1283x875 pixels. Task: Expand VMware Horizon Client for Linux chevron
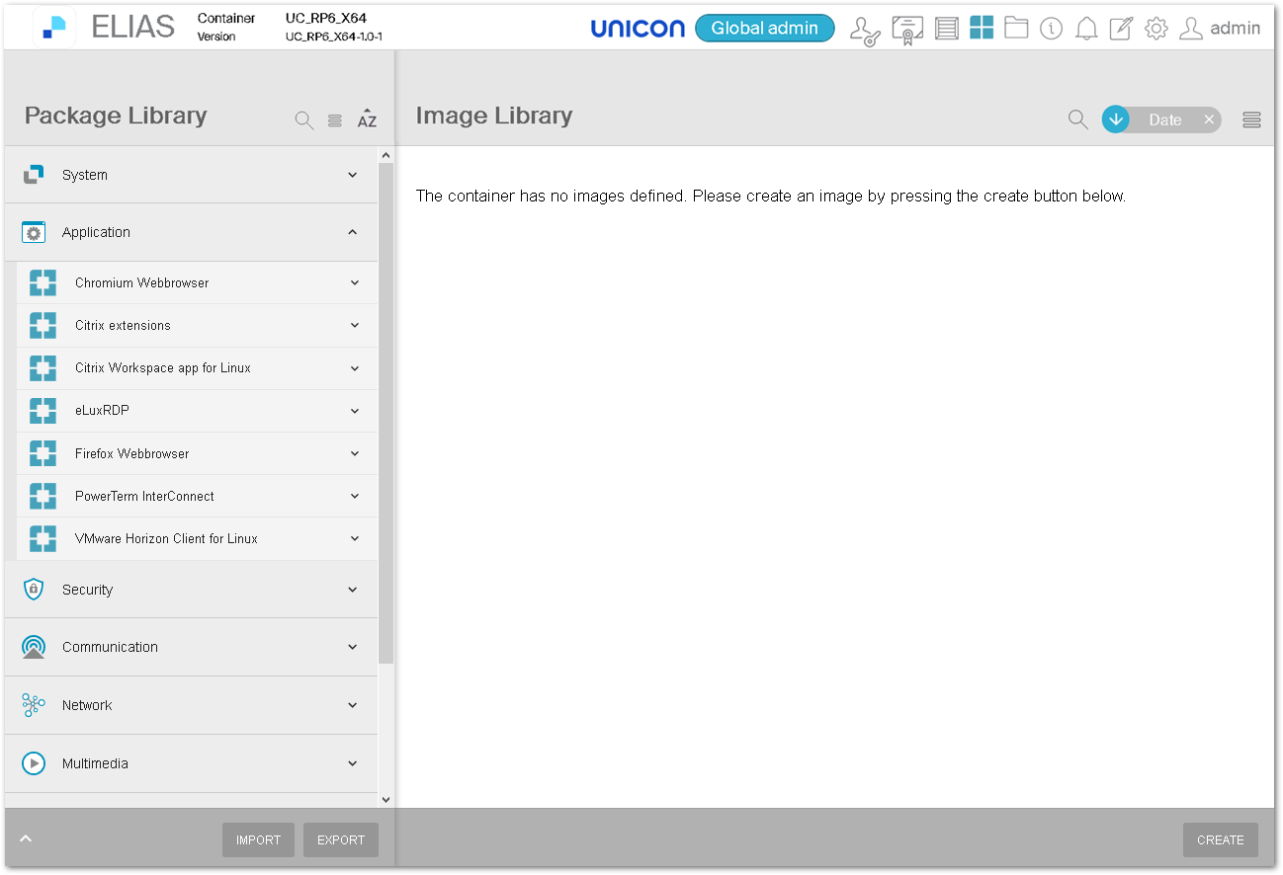355,538
